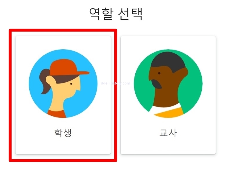Open the ddeli.tistory.com watermark link
This screenshot has width=231, height=169.
click(x=115, y=83)
